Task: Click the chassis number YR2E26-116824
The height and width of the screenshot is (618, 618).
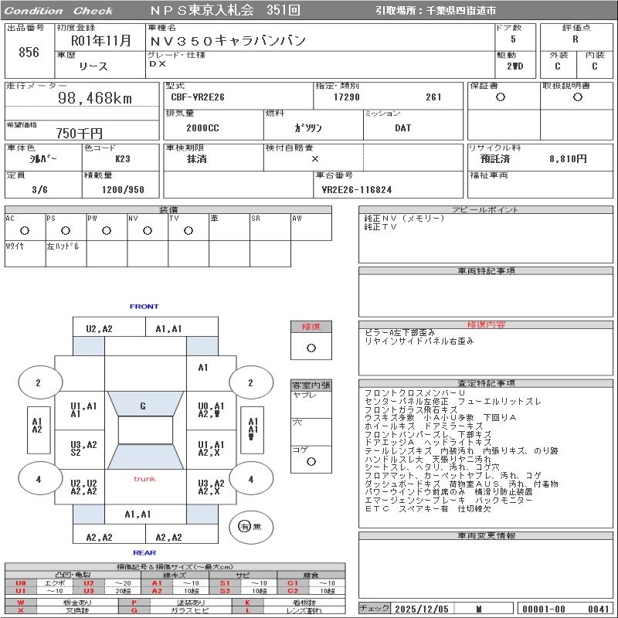Action: (357, 188)
